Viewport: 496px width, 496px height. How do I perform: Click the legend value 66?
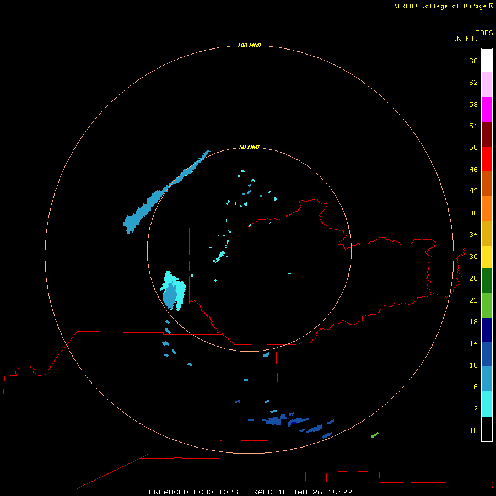473,61
